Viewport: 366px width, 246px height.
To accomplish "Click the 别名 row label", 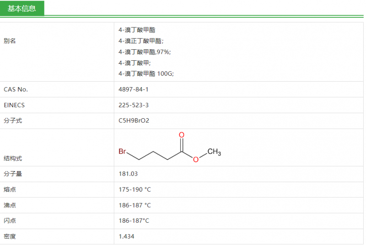I will pos(10,41).
